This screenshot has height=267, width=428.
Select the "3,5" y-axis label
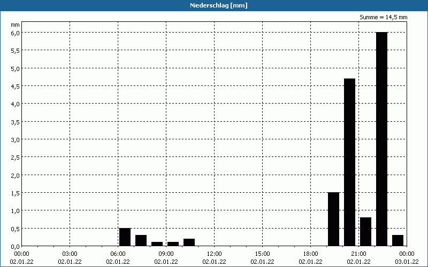[x=16, y=122]
